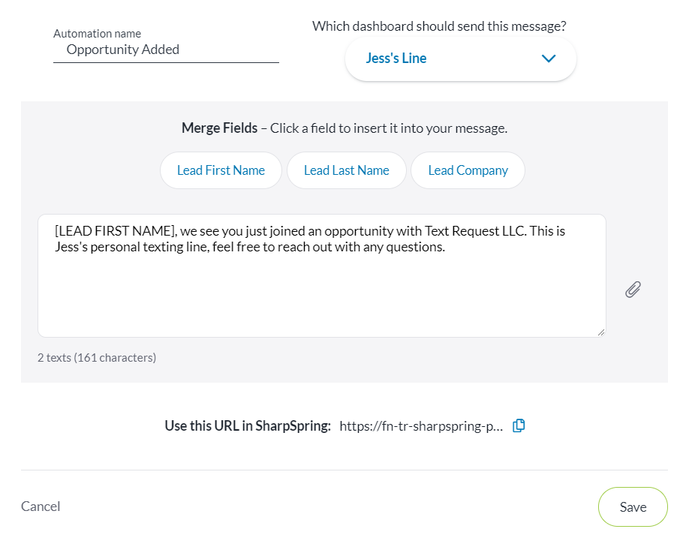This screenshot has width=689, height=535.
Task: Insert the Lead First Name merge field
Action: [221, 170]
